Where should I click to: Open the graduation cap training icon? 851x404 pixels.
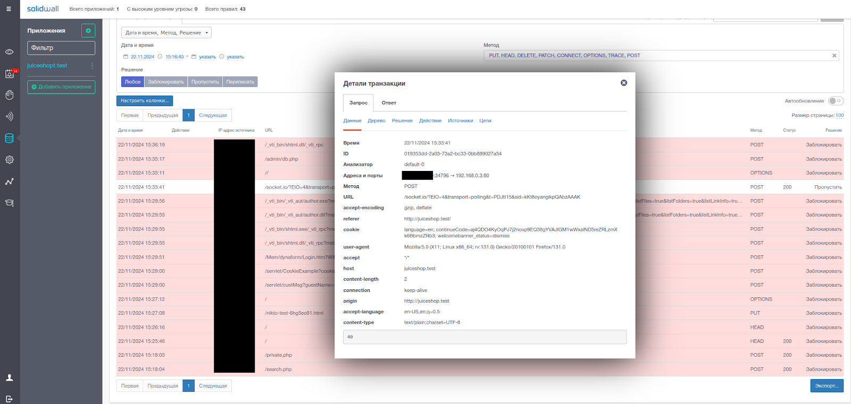(x=9, y=203)
